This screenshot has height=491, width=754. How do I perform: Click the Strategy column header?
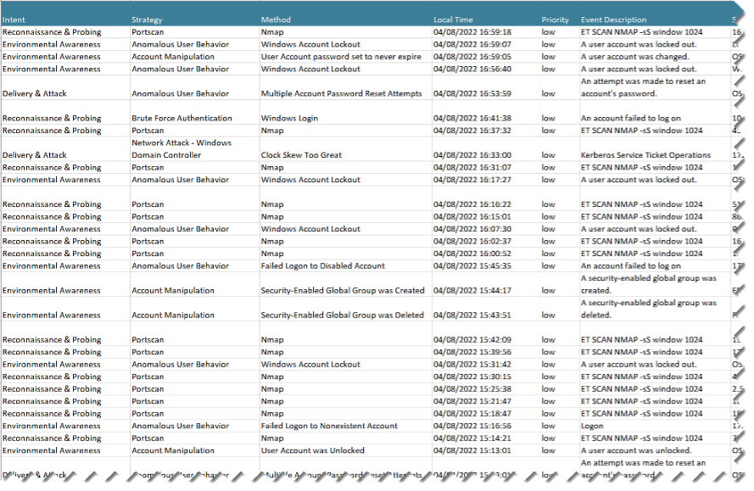pos(148,20)
